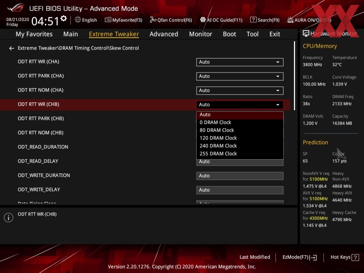364x273 pixels.
Task: Go back using the left arrow
Action: tap(12, 48)
